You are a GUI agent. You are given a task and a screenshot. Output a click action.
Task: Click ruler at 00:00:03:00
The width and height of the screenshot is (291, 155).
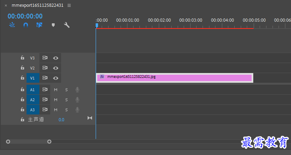pos(191,20)
